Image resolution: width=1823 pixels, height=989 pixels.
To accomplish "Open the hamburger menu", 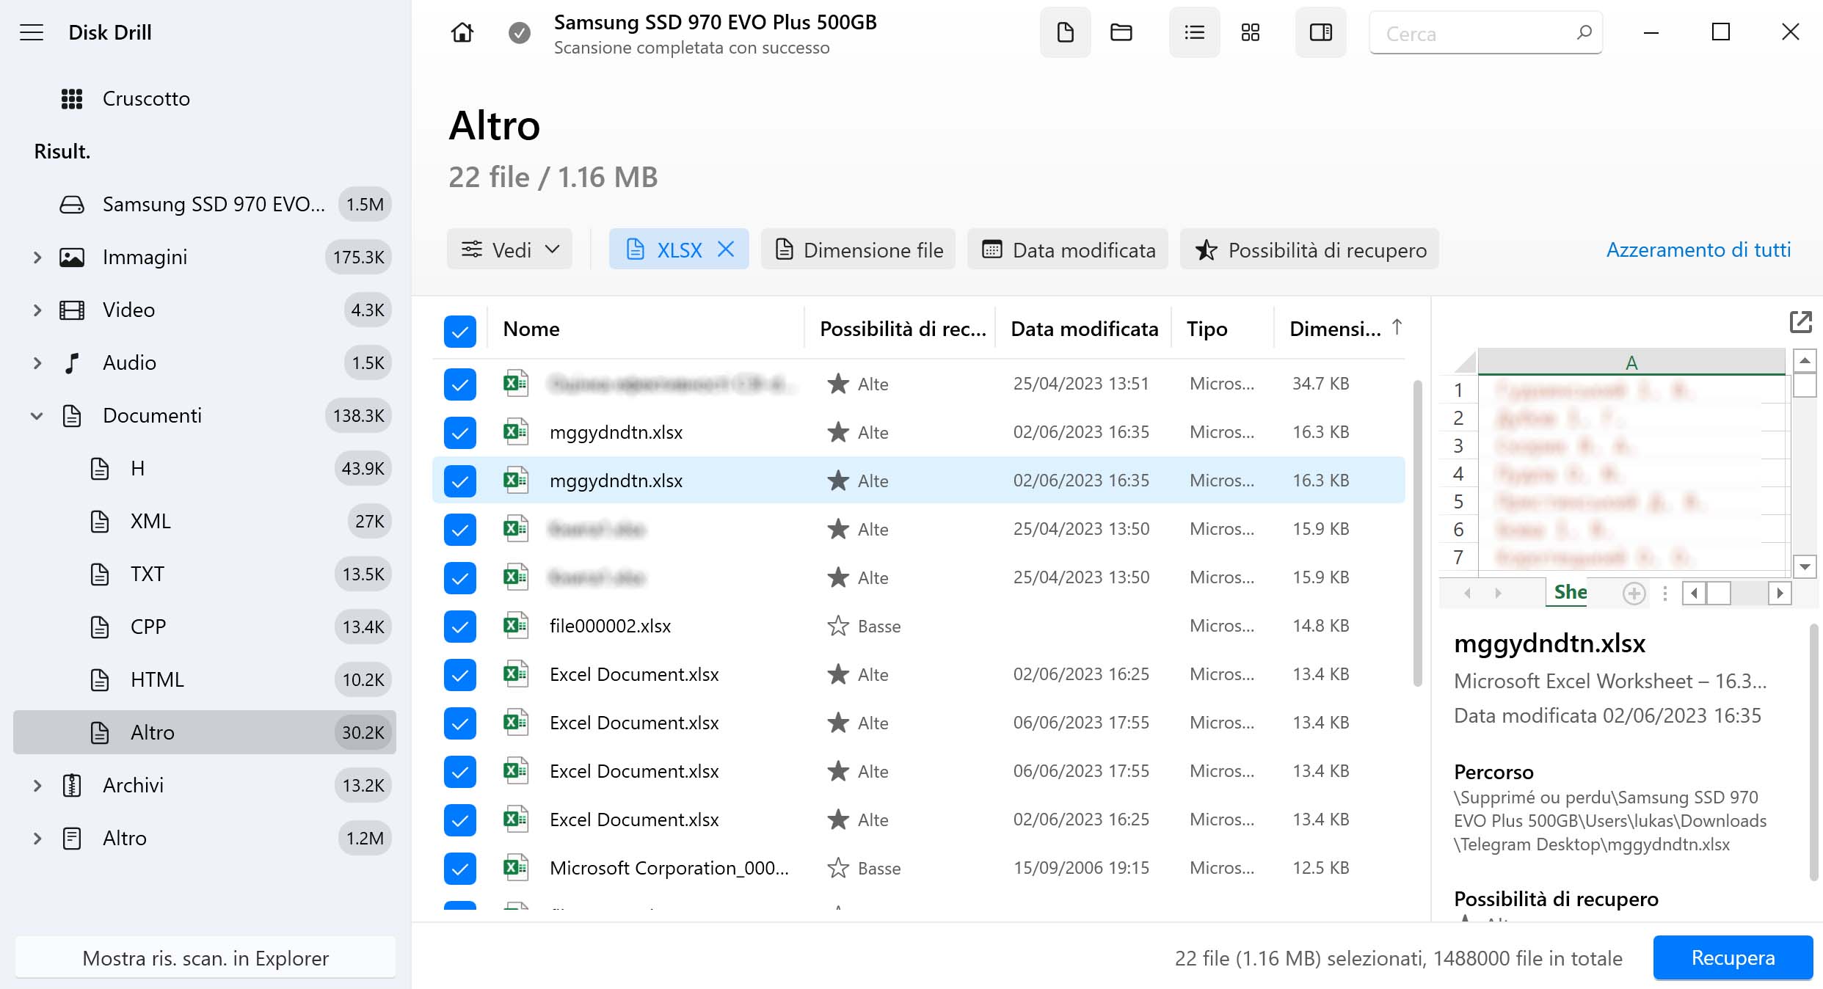I will 32,32.
